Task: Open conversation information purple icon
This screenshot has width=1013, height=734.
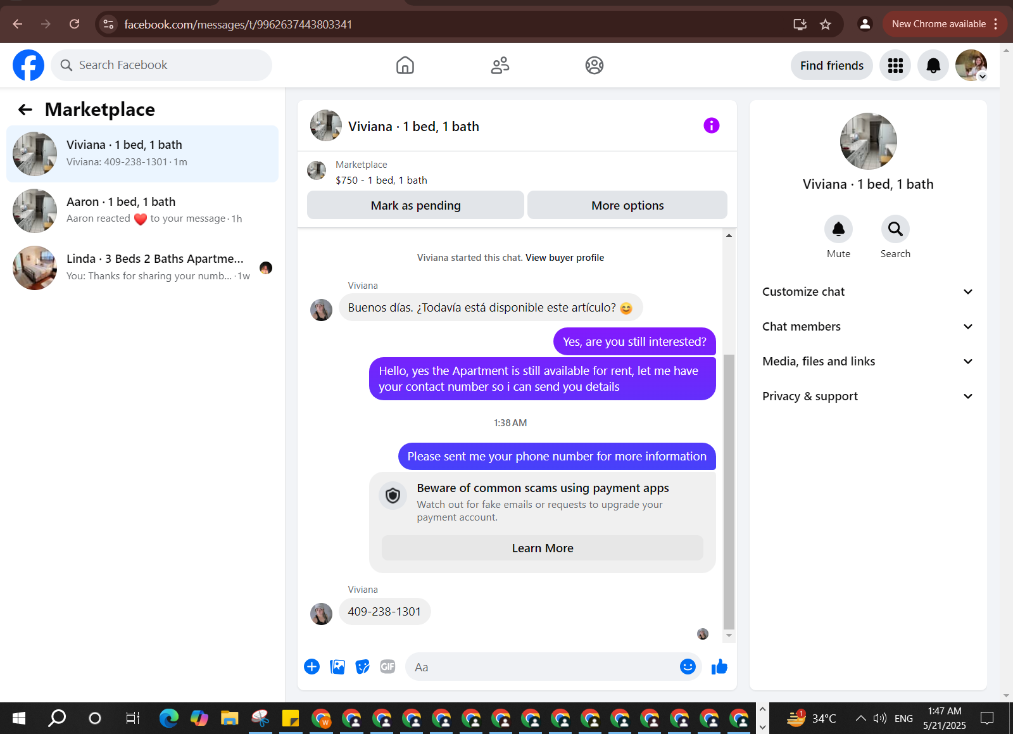Action: [712, 125]
